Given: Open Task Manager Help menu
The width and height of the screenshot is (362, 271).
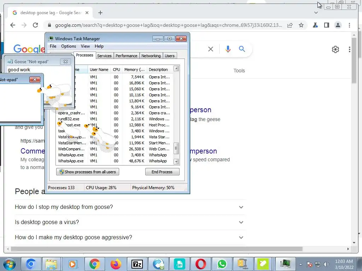Looking at the screenshot, I should pyautogui.click(x=99, y=46).
